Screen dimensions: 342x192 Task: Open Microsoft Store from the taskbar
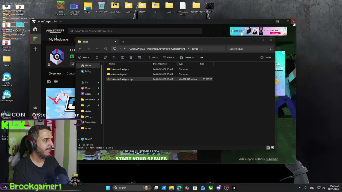[x=195, y=188]
